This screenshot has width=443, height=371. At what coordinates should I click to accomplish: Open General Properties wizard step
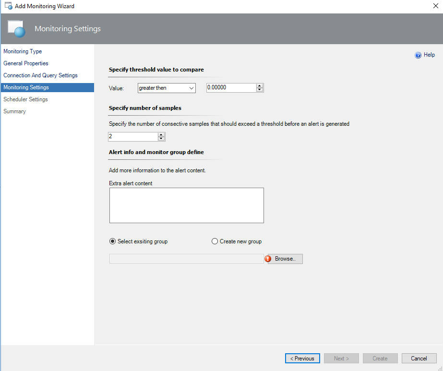click(26, 63)
